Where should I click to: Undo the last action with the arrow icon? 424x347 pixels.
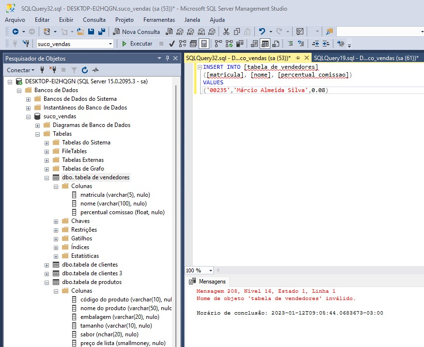262,32
